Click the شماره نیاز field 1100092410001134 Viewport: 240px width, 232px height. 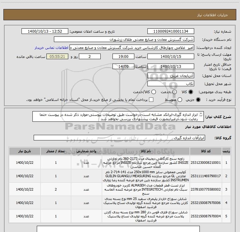pos(171,31)
